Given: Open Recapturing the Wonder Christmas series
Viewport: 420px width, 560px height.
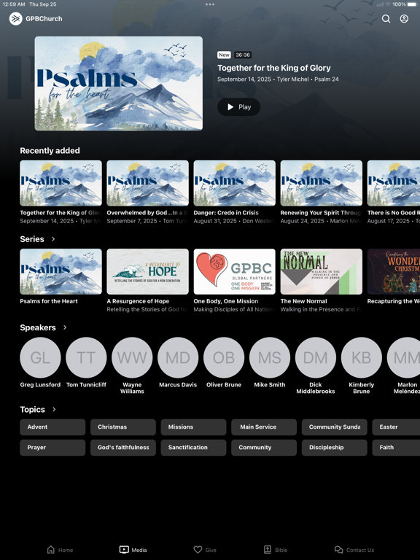Looking at the screenshot, I should point(394,271).
